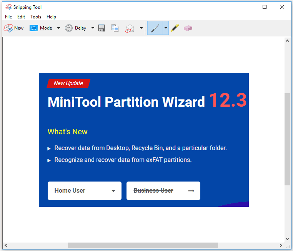293x251 pixels.
Task: Click the vertical scrollbar thumb
Action: pos(287,139)
